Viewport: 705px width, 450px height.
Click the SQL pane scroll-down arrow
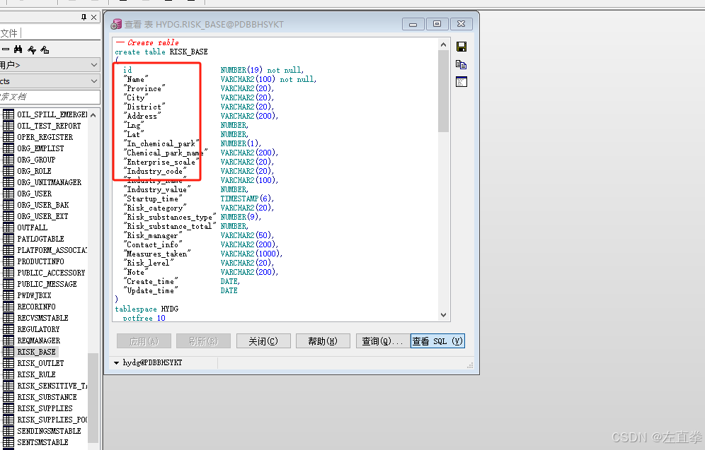(x=443, y=314)
